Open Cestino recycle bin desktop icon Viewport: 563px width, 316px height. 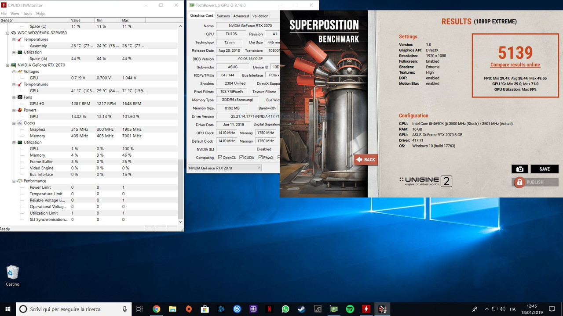pyautogui.click(x=13, y=276)
